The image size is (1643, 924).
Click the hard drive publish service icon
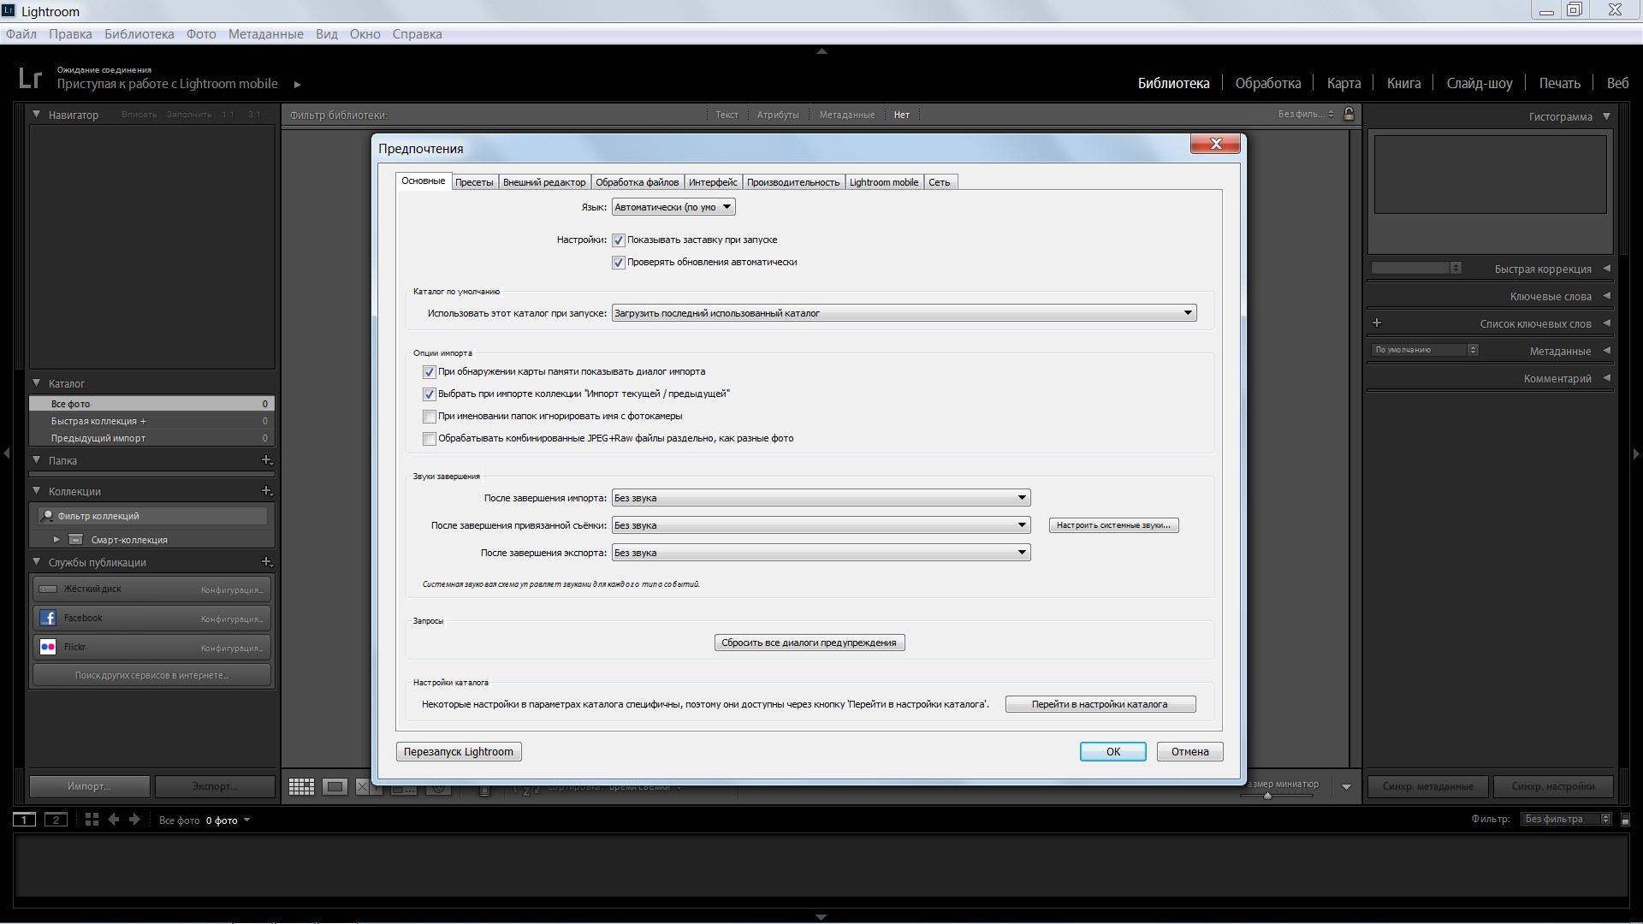[48, 589]
